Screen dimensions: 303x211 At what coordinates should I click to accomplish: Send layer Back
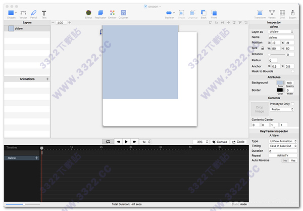pos(204,13)
